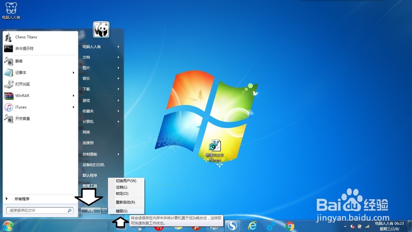Open 开关音量 volume toggle shortcut

40,119
